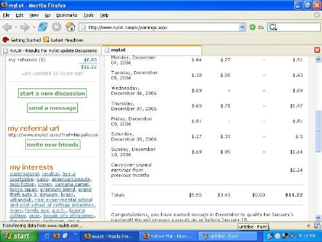Stop loading with the Stop icon
322x242 pixels.
[57, 27]
